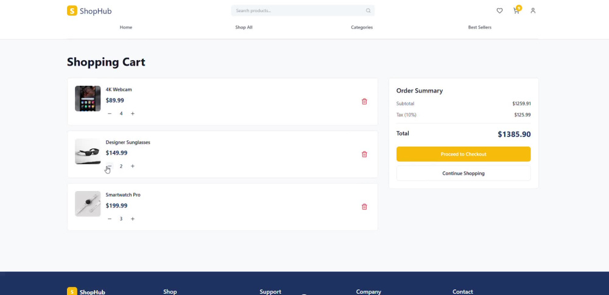Delete Designer Sunglasses from cart
Screen dimensions: 609x295
tap(364, 154)
